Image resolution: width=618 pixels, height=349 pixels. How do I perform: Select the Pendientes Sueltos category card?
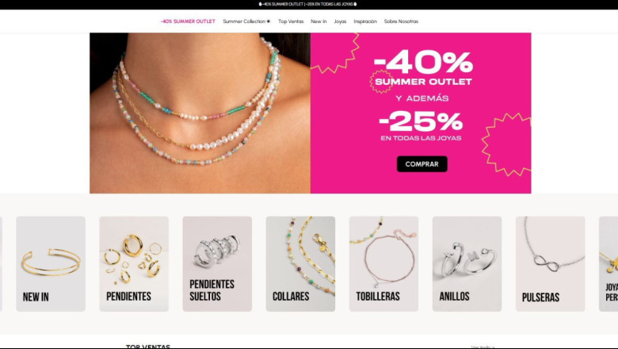(217, 264)
